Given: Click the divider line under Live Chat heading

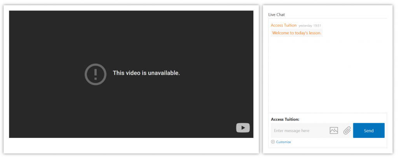Looking at the screenshot, I should 327,18.
